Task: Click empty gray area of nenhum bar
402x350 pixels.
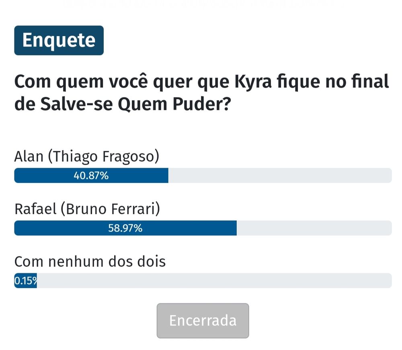Action: click(x=214, y=280)
